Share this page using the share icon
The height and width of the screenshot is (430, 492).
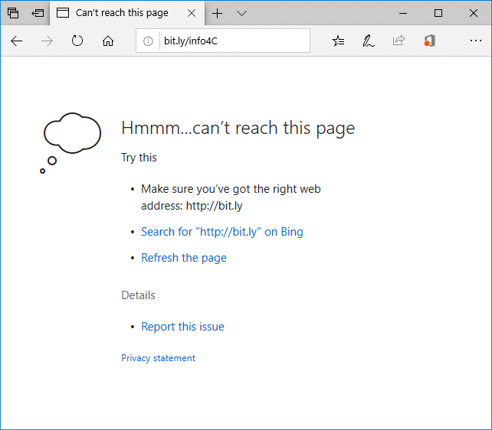[399, 41]
